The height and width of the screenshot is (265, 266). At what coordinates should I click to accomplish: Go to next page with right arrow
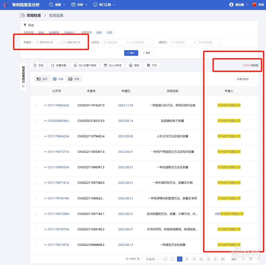215,259
